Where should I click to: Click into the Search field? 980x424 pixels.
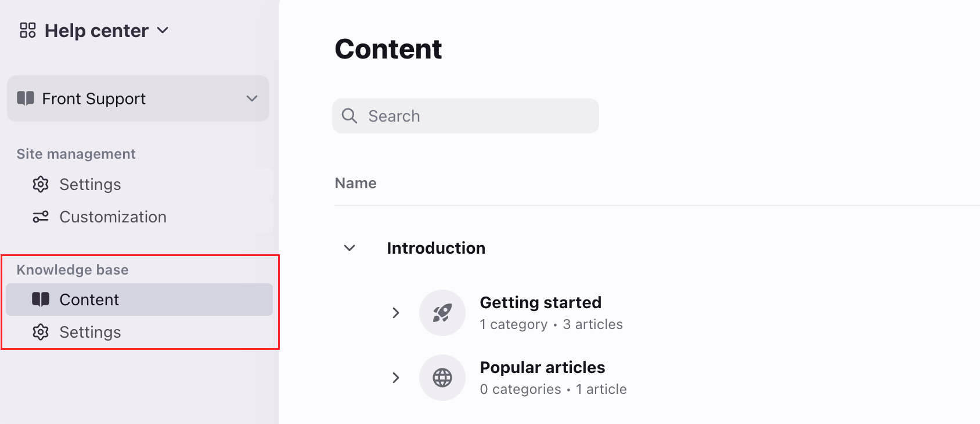tap(466, 116)
